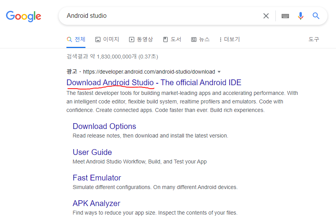336x220 pixels.
Task: Open the User Guide sitelink
Action: [x=92, y=152]
